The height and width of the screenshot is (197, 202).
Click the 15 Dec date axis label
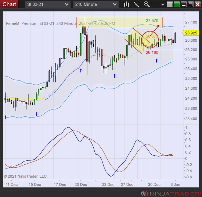click(x=35, y=185)
